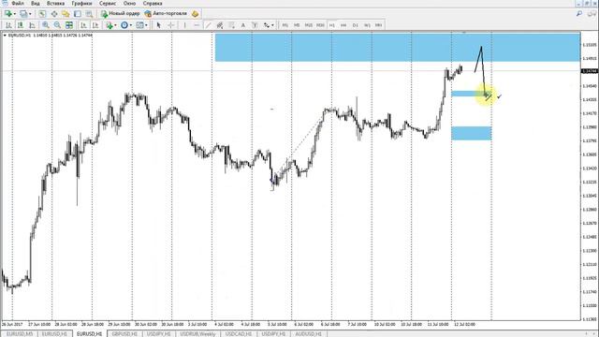The height and width of the screenshot is (337, 599).
Task: Select the Text Label tool
Action: coord(255,25)
